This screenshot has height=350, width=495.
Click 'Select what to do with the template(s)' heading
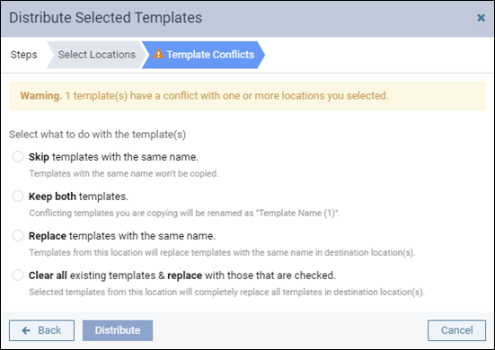(x=97, y=135)
